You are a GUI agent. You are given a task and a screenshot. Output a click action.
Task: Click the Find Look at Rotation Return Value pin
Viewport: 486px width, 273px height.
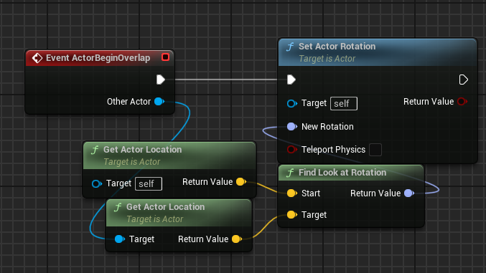(409, 193)
